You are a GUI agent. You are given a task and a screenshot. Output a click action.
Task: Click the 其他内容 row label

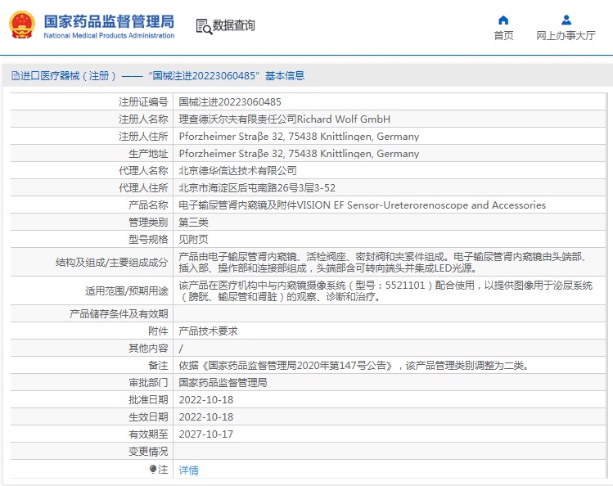pos(148,348)
